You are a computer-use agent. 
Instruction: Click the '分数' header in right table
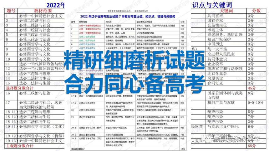(256, 11)
